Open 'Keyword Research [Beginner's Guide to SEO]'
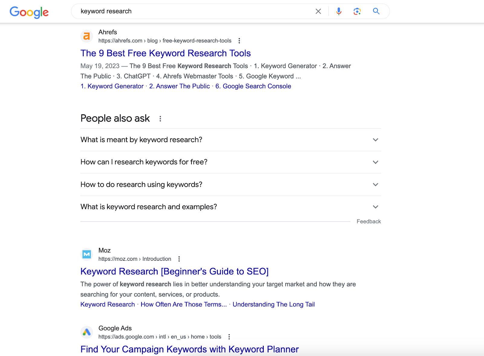This screenshot has height=356, width=484. tap(174, 272)
